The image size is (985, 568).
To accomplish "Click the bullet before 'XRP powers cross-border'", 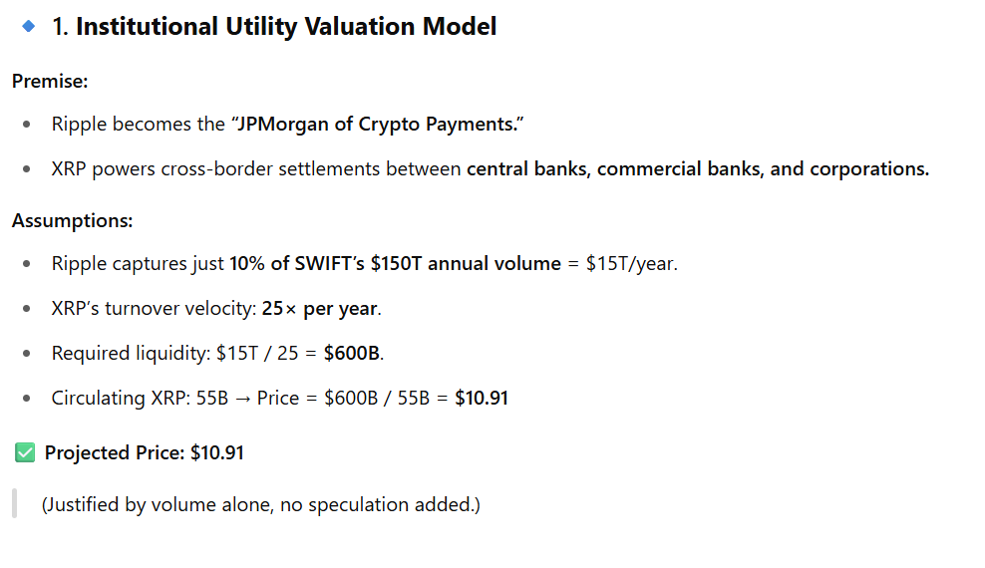I will click(x=28, y=169).
